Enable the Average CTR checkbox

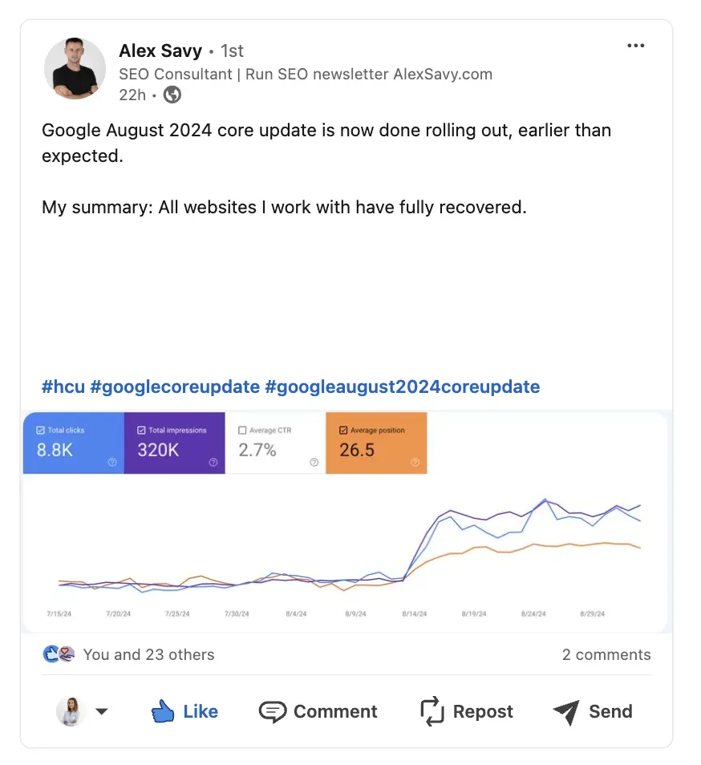pyautogui.click(x=241, y=431)
